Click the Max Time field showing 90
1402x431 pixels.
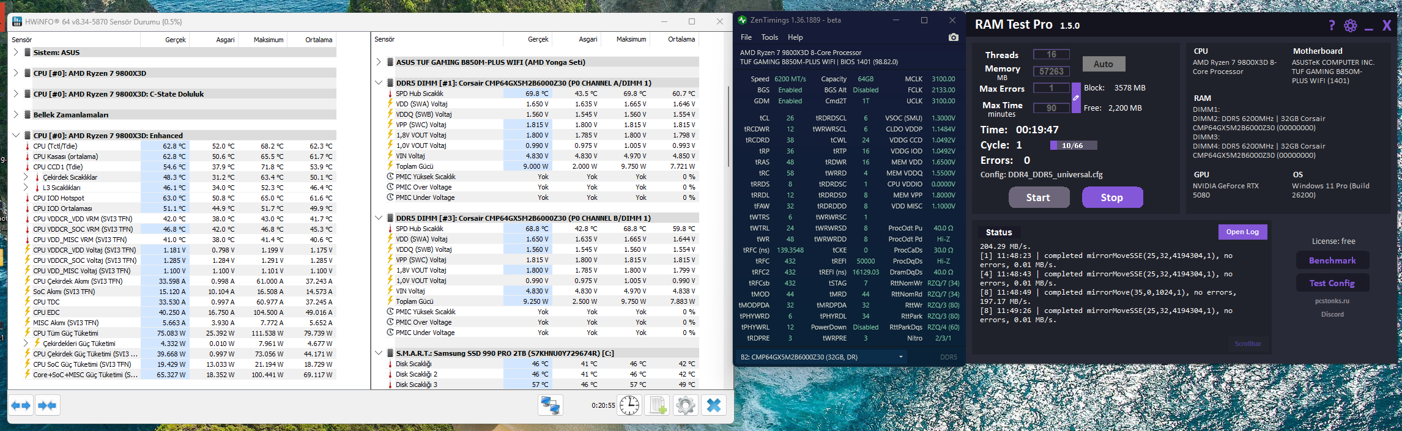(1051, 108)
